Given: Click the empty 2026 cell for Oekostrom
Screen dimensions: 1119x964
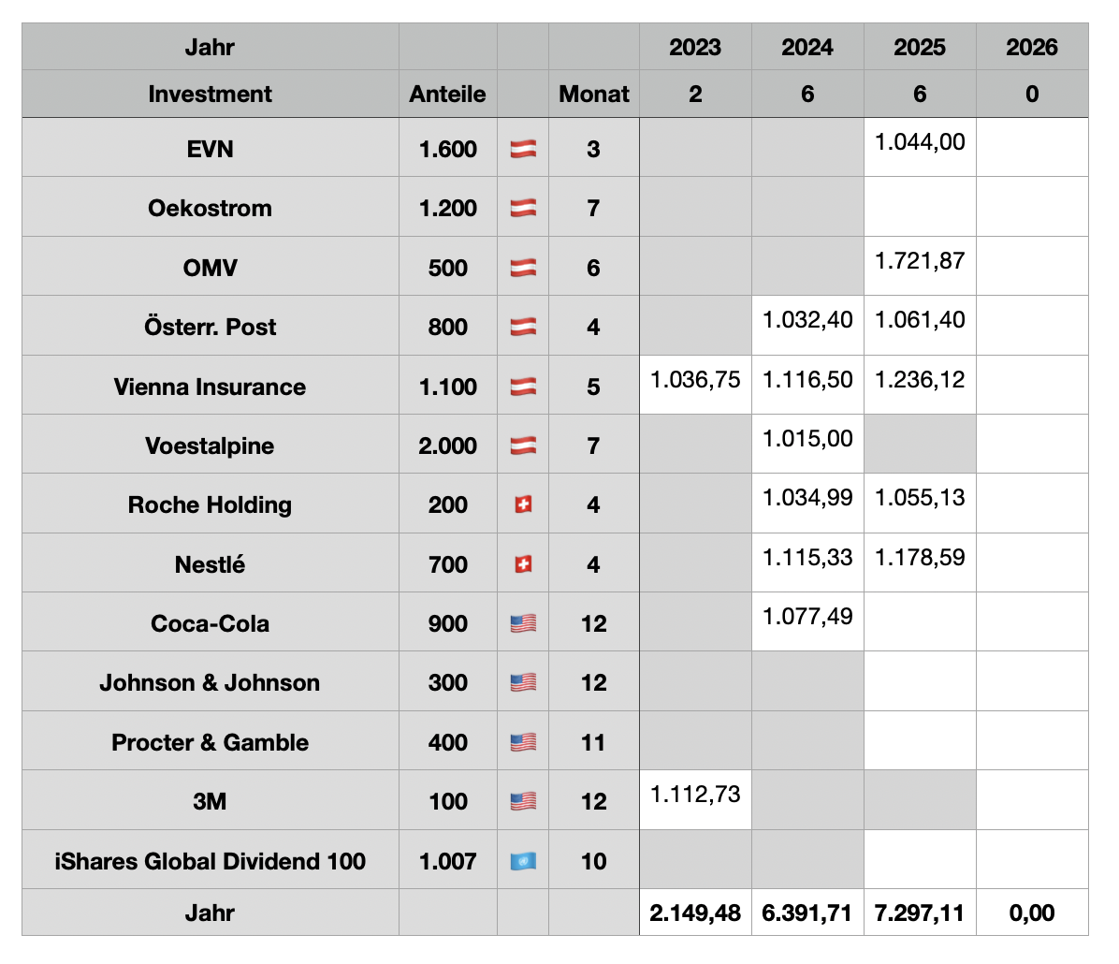Looking at the screenshot, I should (1031, 208).
